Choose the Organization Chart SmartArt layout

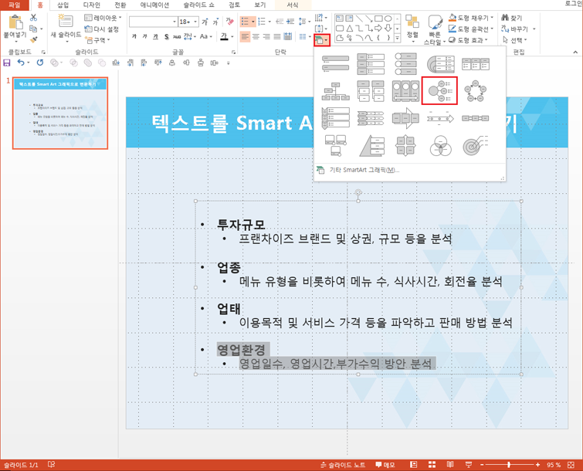335,91
